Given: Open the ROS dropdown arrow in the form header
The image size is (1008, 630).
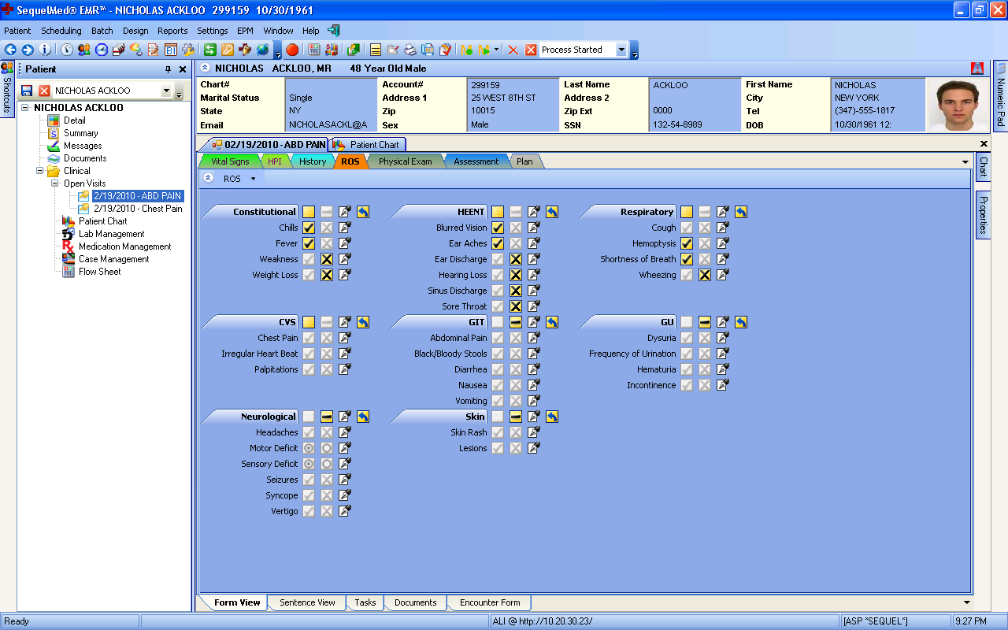Looking at the screenshot, I should click(x=253, y=179).
